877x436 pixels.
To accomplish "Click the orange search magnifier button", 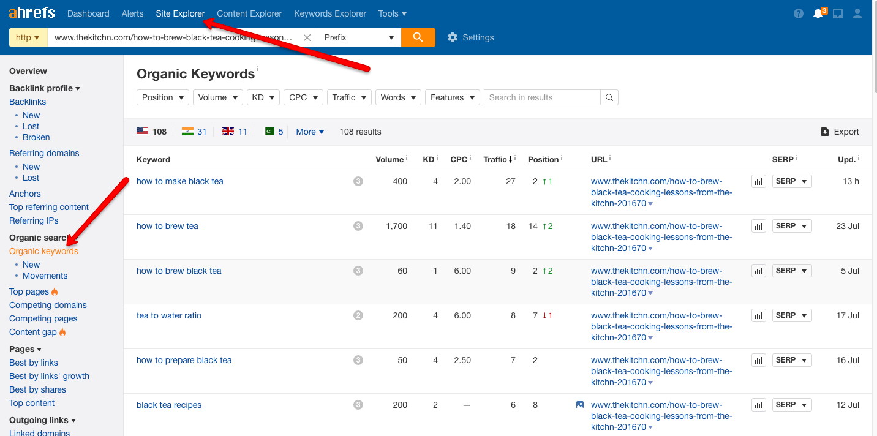I will (x=418, y=37).
